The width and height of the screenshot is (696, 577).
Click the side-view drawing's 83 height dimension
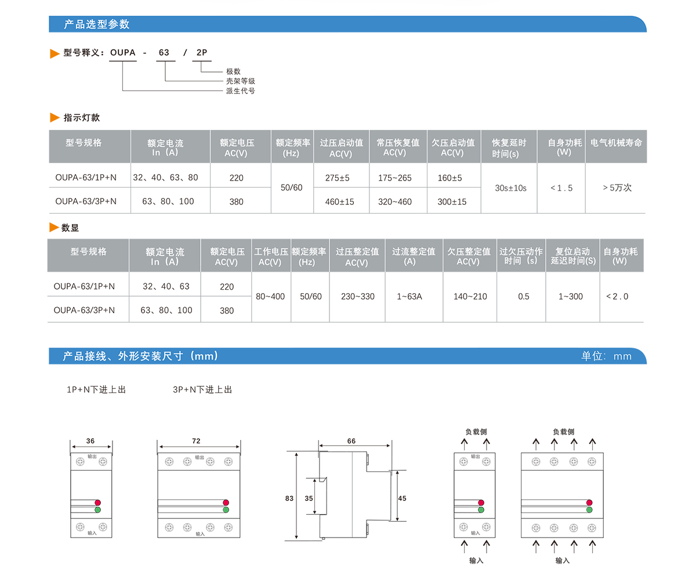289,499
